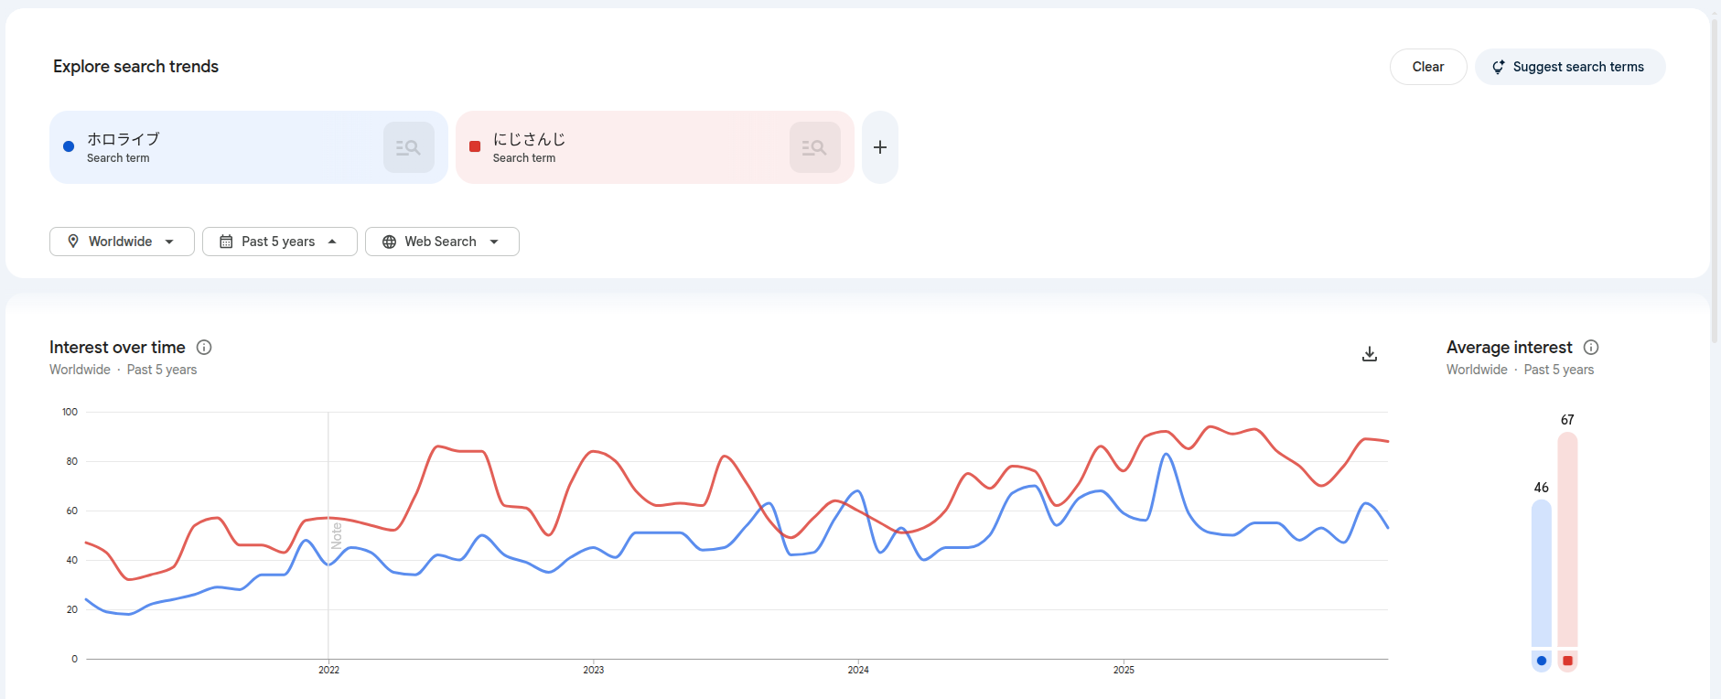Open the Worldwide location dropdown

(122, 242)
